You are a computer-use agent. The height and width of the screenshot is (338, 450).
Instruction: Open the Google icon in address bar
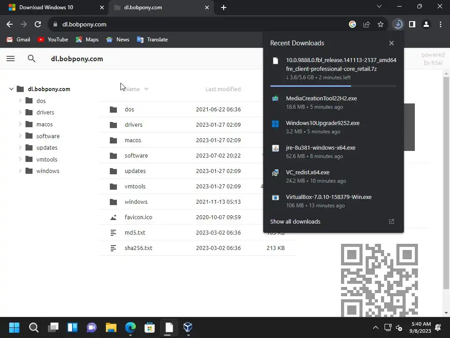(352, 25)
